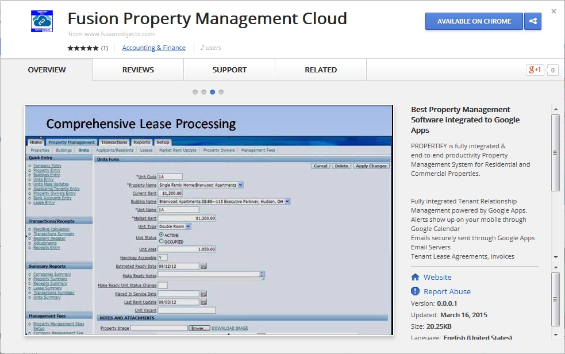The width and height of the screenshot is (565, 354).
Task: Click 'from www.fusionobjects.com' text
Action: click(112, 34)
